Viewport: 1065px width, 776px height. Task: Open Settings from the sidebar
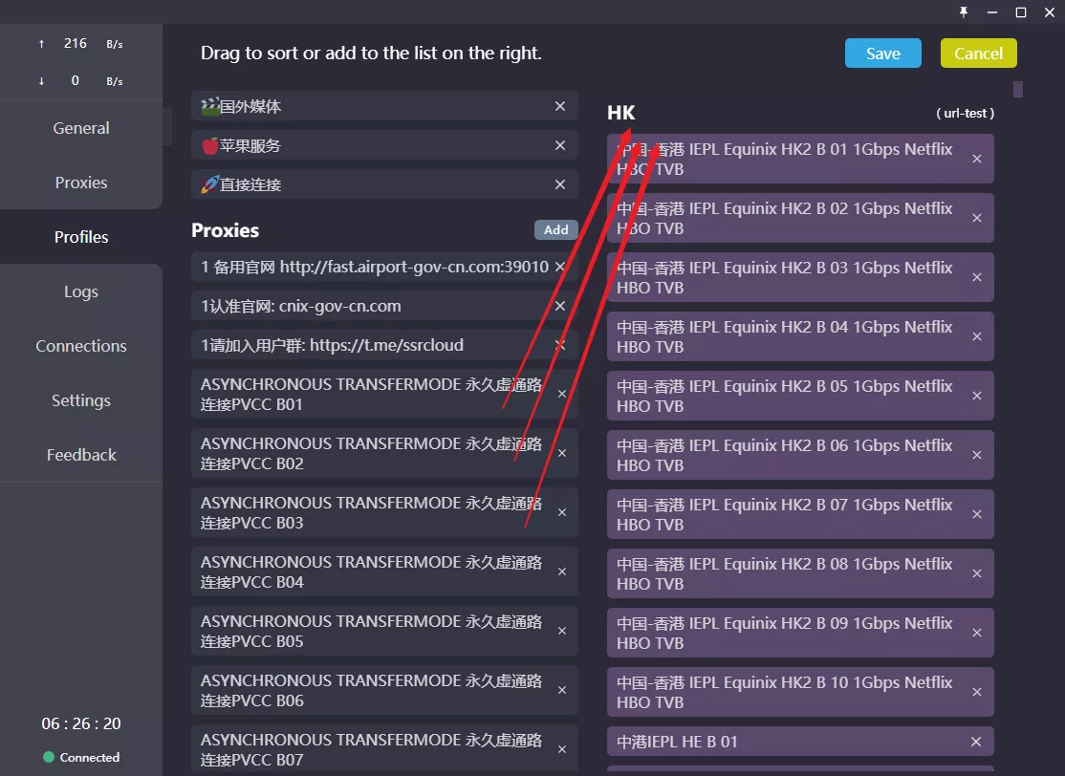(81, 400)
